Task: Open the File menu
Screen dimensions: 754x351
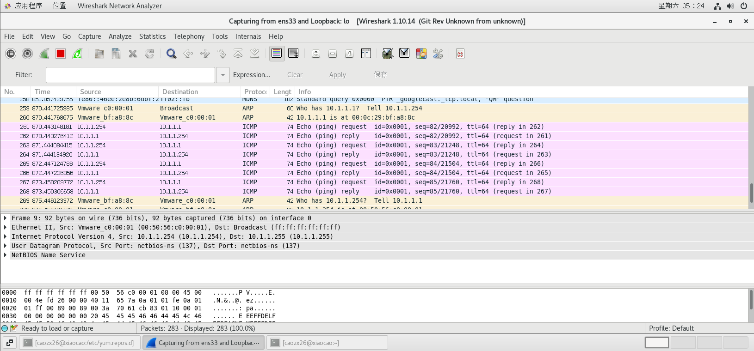Action: pos(9,36)
